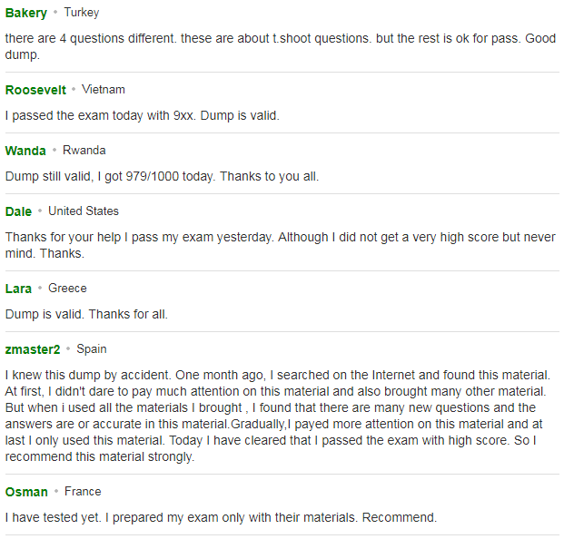Open the Dale username link
The width and height of the screenshot is (564, 539).
click(18, 211)
